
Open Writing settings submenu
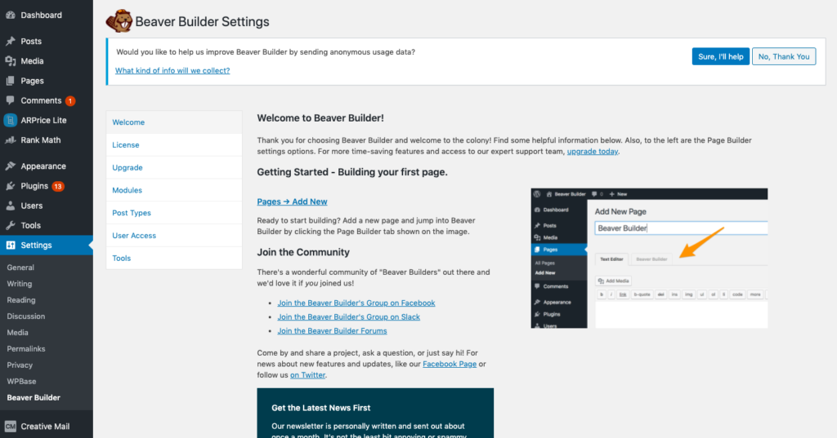[20, 284]
